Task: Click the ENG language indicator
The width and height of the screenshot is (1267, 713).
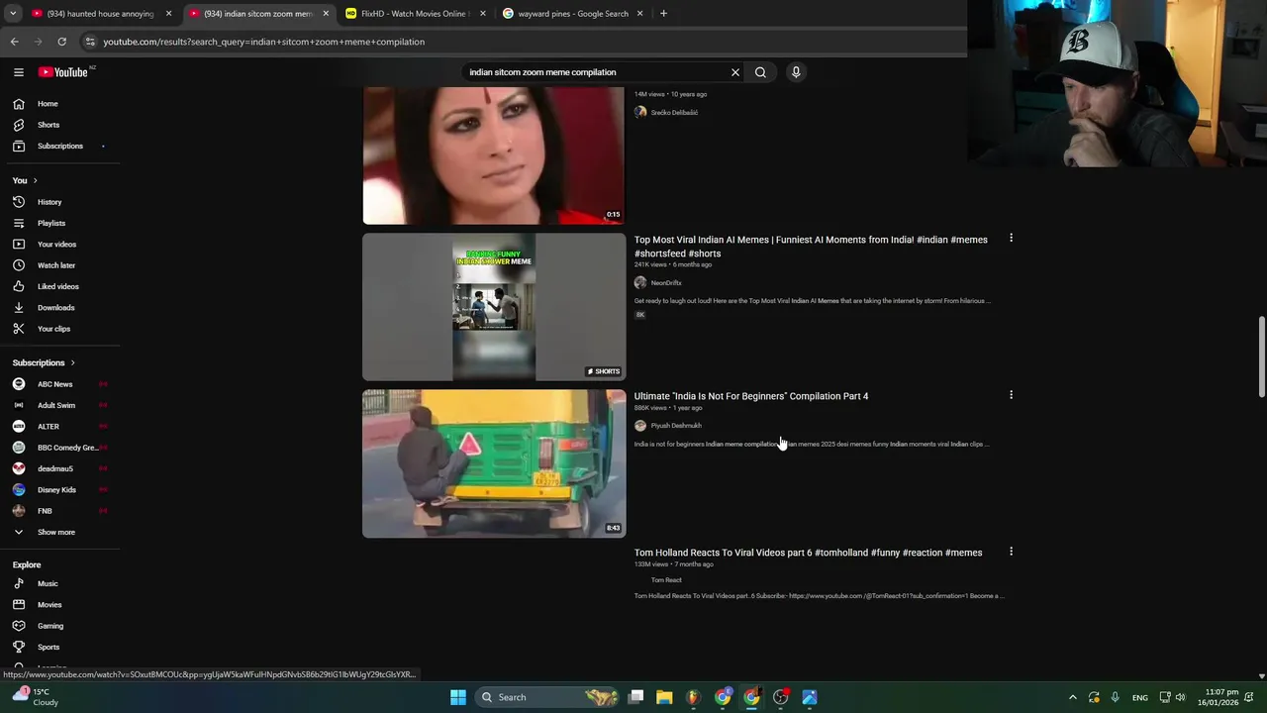Action: (1140, 697)
